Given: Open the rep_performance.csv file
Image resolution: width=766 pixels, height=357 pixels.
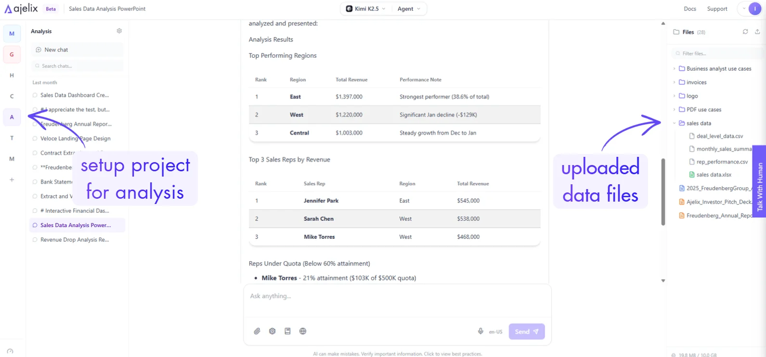Looking at the screenshot, I should [x=722, y=162].
